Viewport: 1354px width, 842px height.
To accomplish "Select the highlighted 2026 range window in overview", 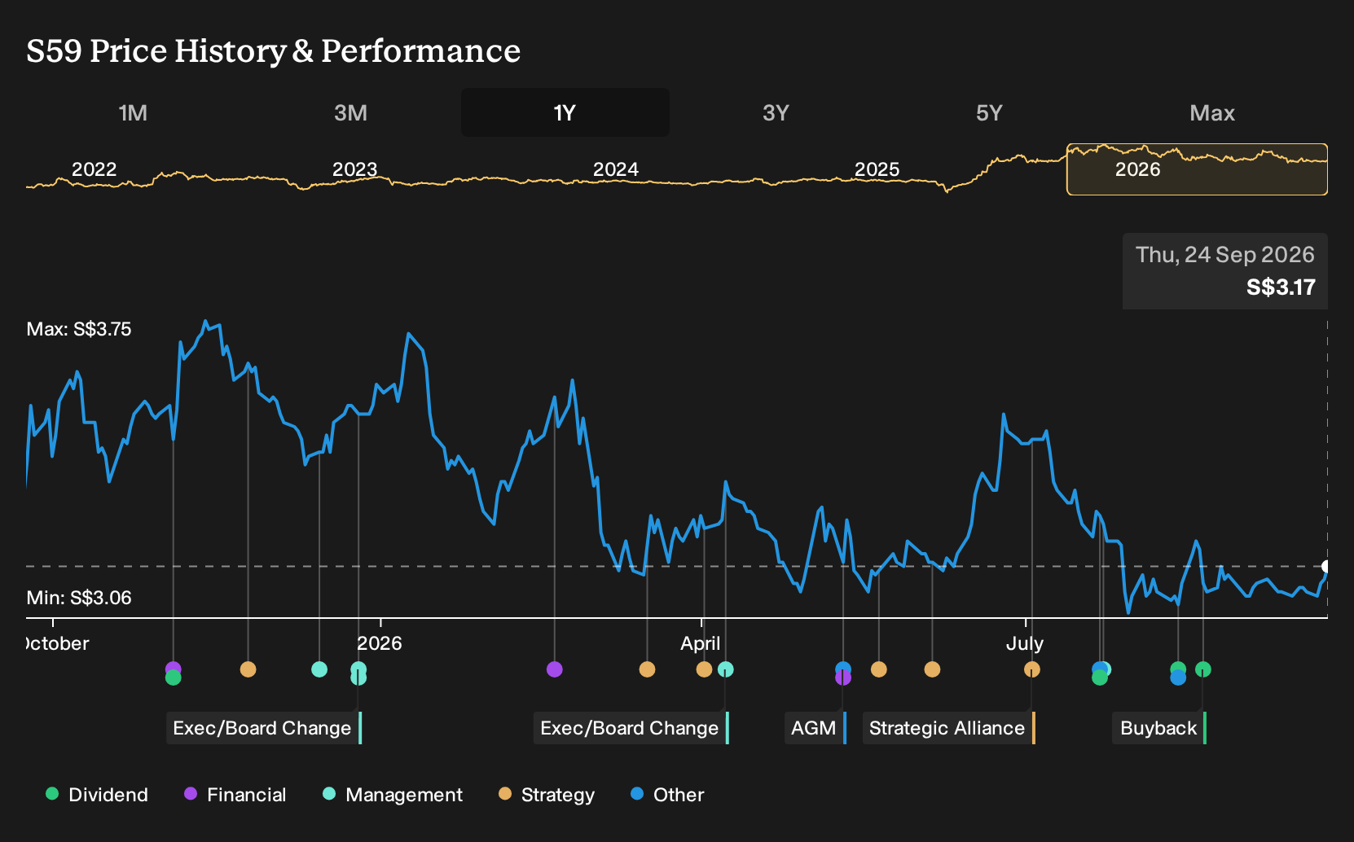I will click(1197, 169).
